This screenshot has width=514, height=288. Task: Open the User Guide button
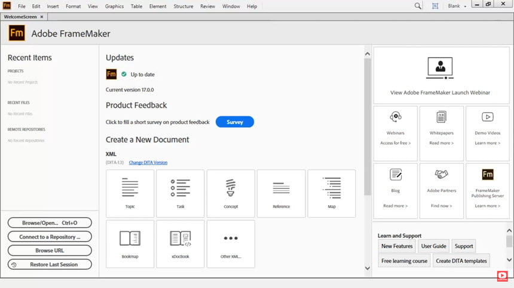pyautogui.click(x=433, y=246)
